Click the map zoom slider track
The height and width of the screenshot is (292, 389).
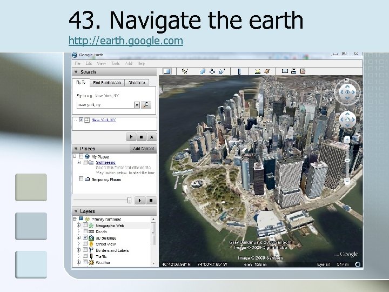[x=347, y=160]
